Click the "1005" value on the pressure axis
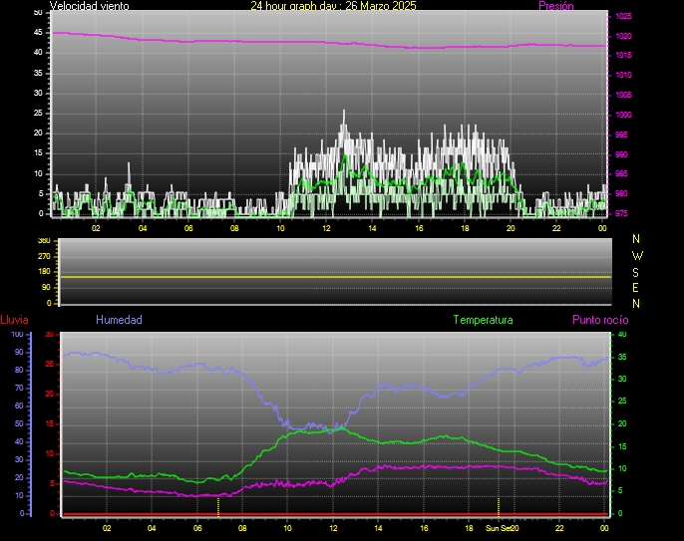 click(623, 95)
